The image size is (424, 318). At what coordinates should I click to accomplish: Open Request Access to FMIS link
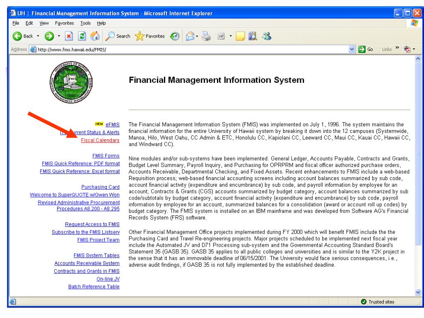92,224
